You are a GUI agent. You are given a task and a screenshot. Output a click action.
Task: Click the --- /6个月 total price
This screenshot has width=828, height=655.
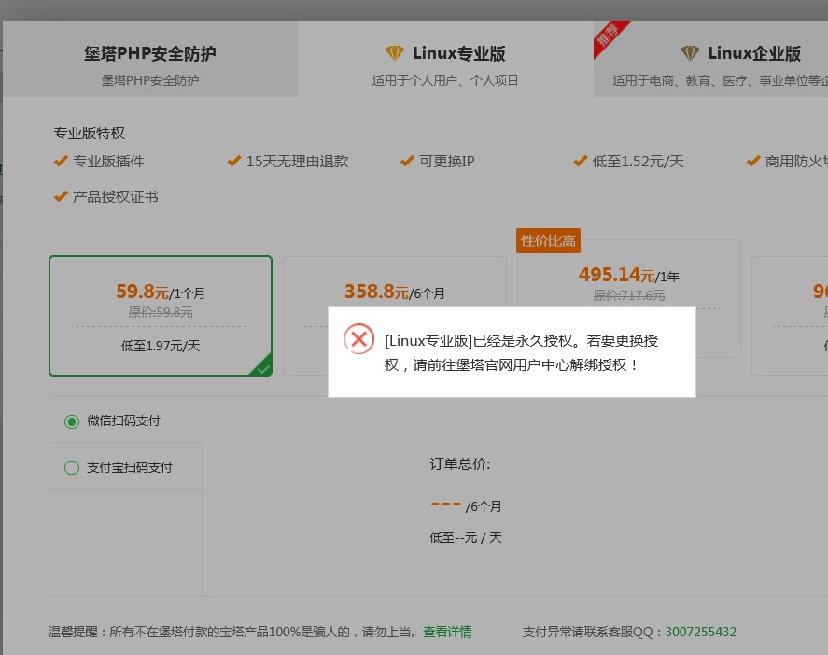click(467, 505)
